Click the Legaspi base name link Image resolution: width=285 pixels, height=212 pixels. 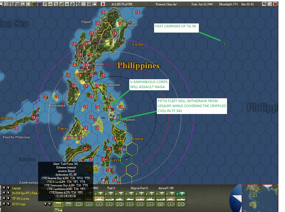click(16, 188)
